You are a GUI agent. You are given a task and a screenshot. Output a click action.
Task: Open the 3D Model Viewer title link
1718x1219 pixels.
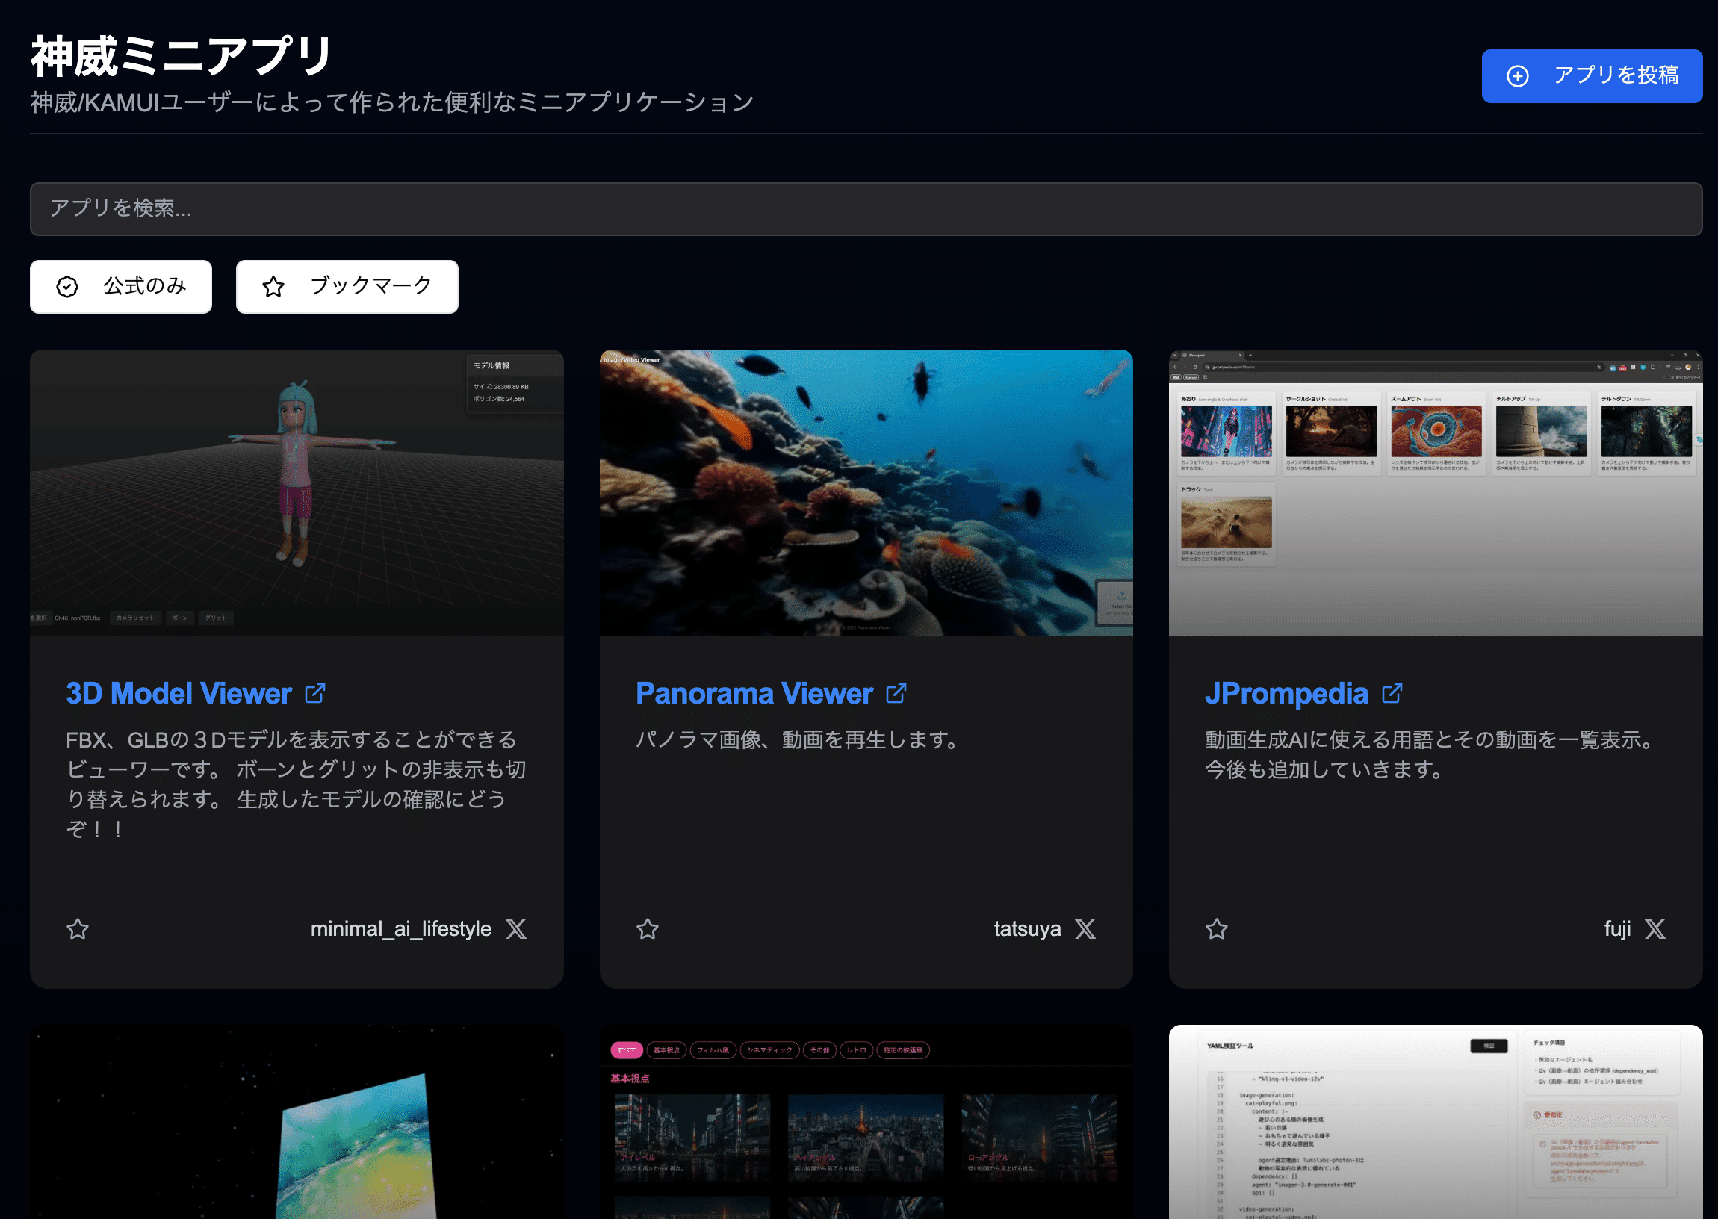click(x=179, y=694)
